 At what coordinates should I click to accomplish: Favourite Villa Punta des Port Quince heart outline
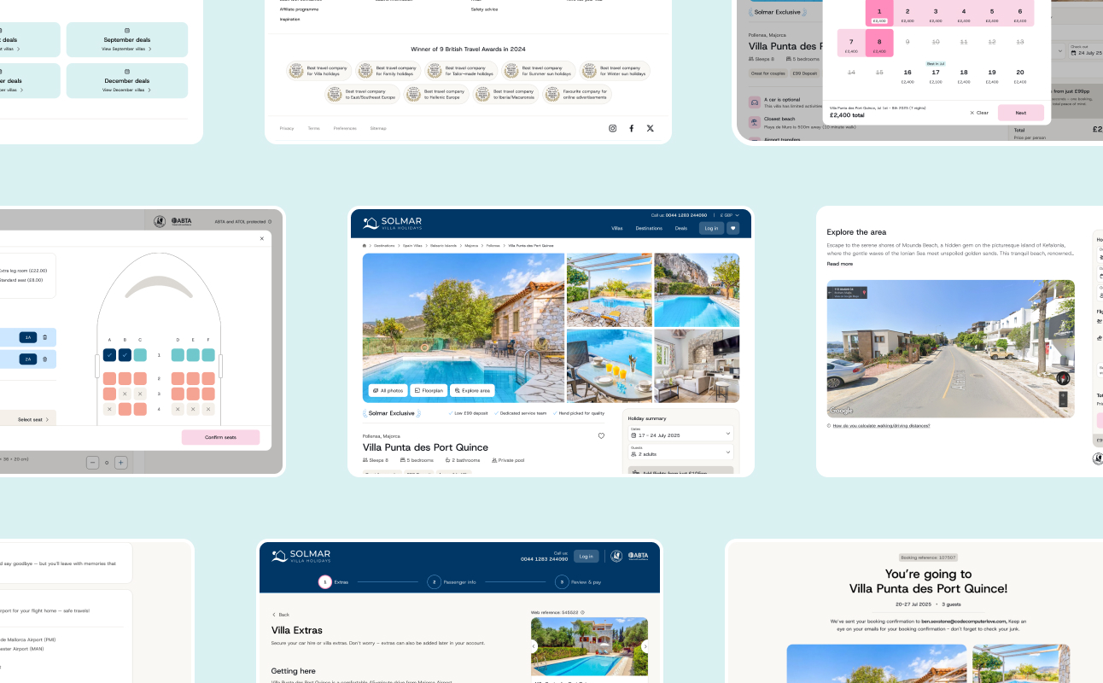click(601, 435)
